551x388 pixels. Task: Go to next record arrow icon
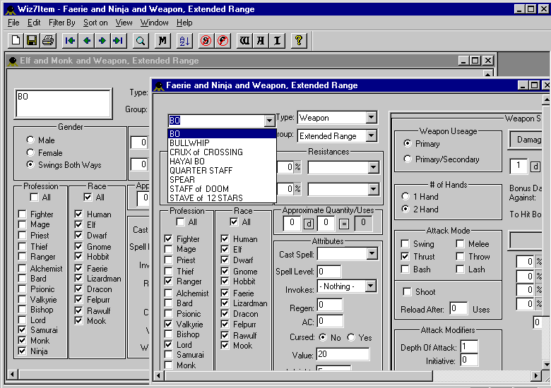coord(102,41)
